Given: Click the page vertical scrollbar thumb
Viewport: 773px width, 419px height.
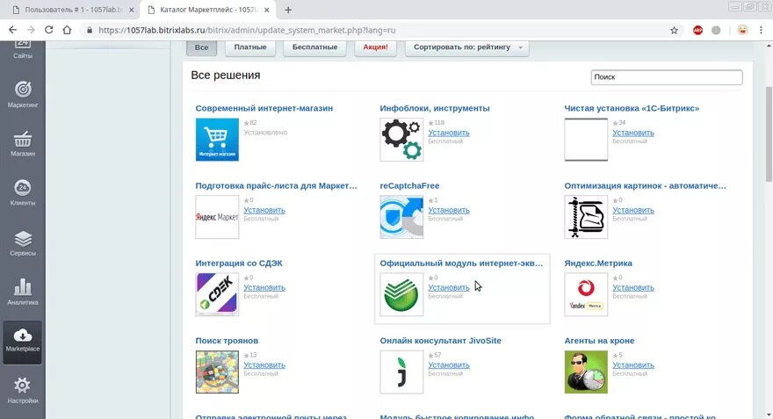Looking at the screenshot, I should click(x=769, y=134).
